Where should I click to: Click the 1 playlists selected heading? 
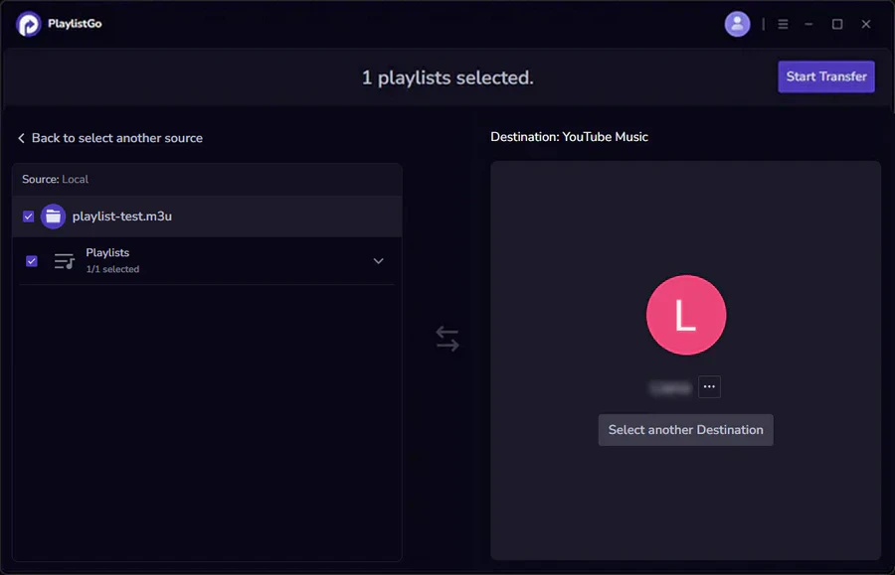point(447,77)
